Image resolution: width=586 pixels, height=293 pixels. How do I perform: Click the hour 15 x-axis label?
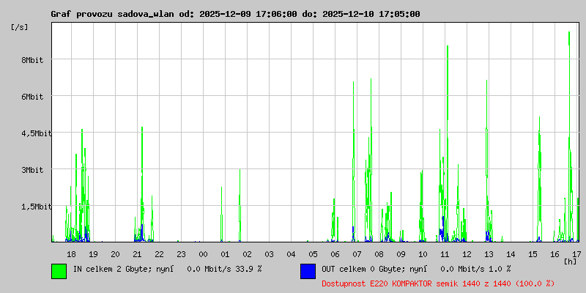(x=533, y=254)
